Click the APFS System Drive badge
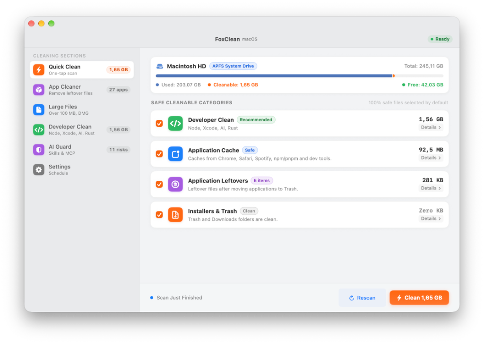The width and height of the screenshot is (484, 344). [x=233, y=66]
